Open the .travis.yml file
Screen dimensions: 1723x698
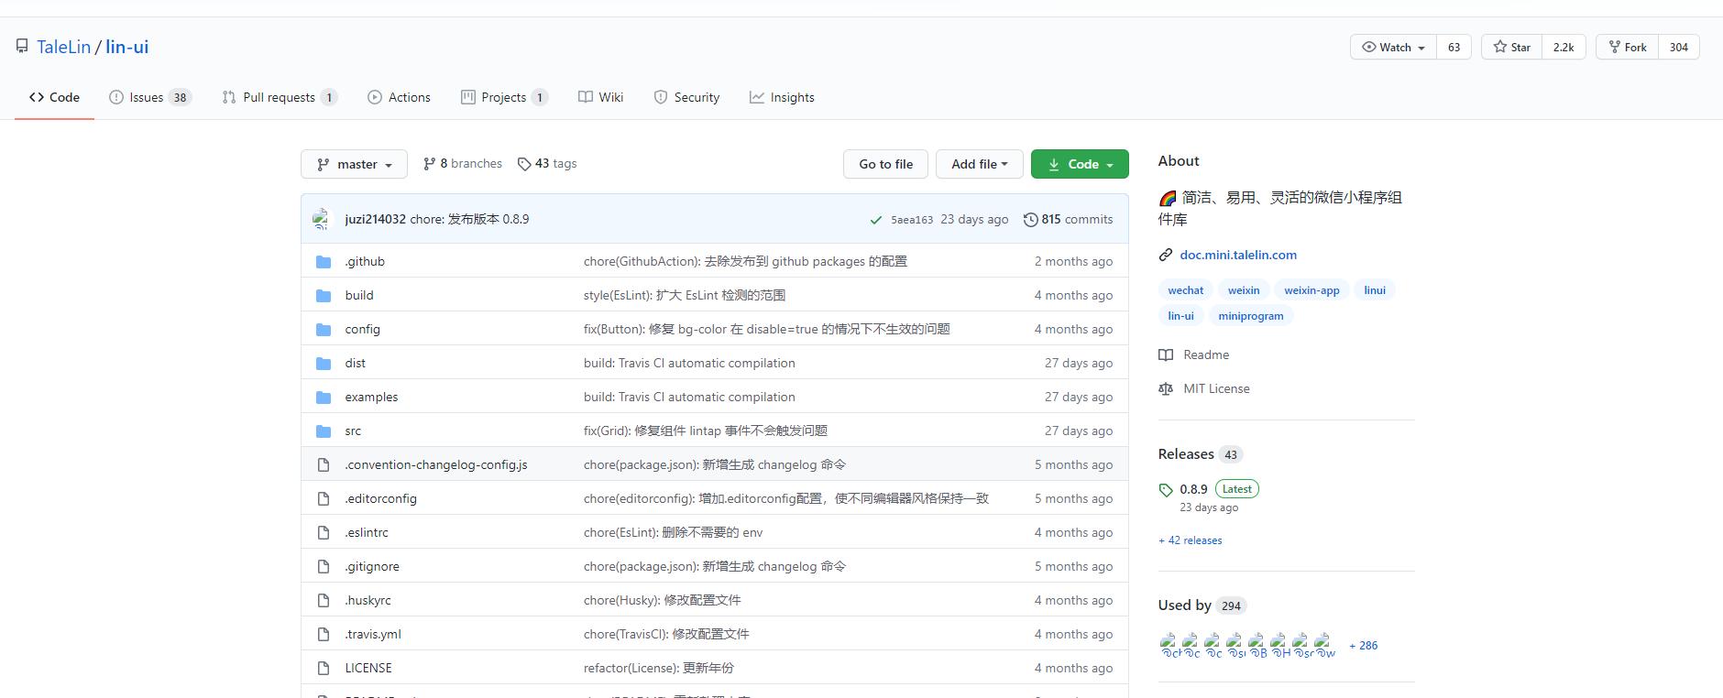click(x=373, y=634)
